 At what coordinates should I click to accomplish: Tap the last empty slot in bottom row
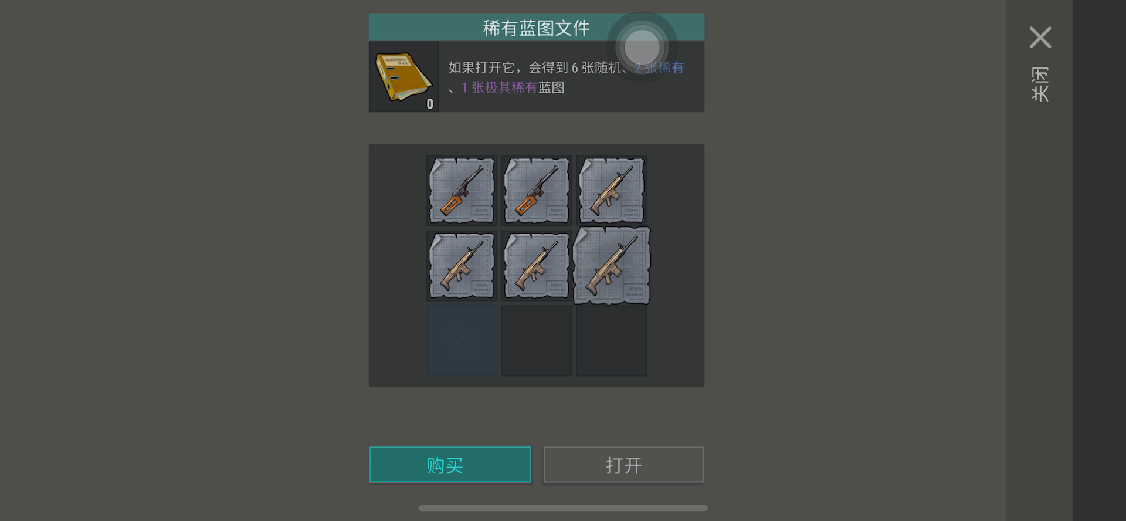(612, 341)
